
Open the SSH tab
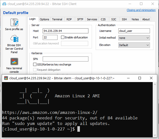124,19
